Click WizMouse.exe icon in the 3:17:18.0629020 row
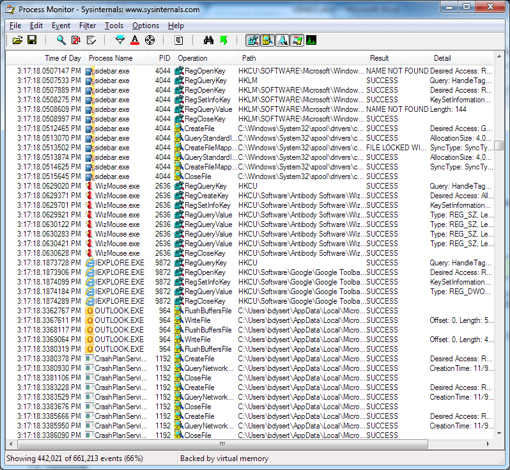 (x=89, y=186)
